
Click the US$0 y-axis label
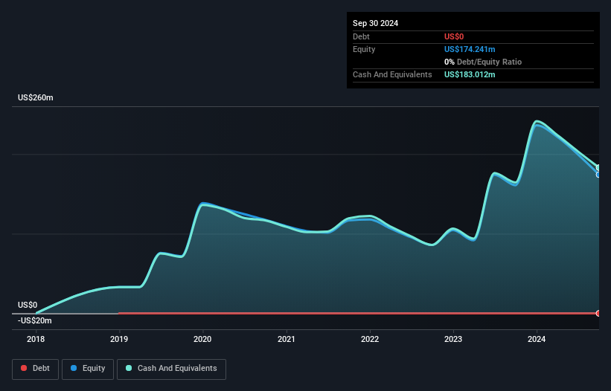point(28,305)
